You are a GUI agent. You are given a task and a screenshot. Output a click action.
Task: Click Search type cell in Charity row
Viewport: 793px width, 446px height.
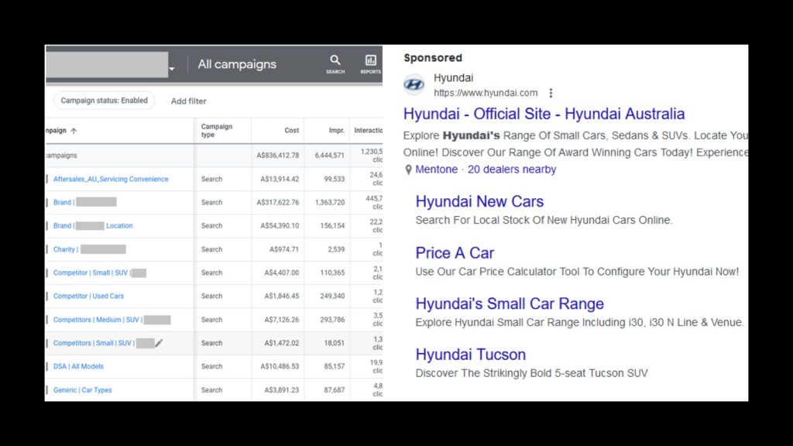click(211, 249)
